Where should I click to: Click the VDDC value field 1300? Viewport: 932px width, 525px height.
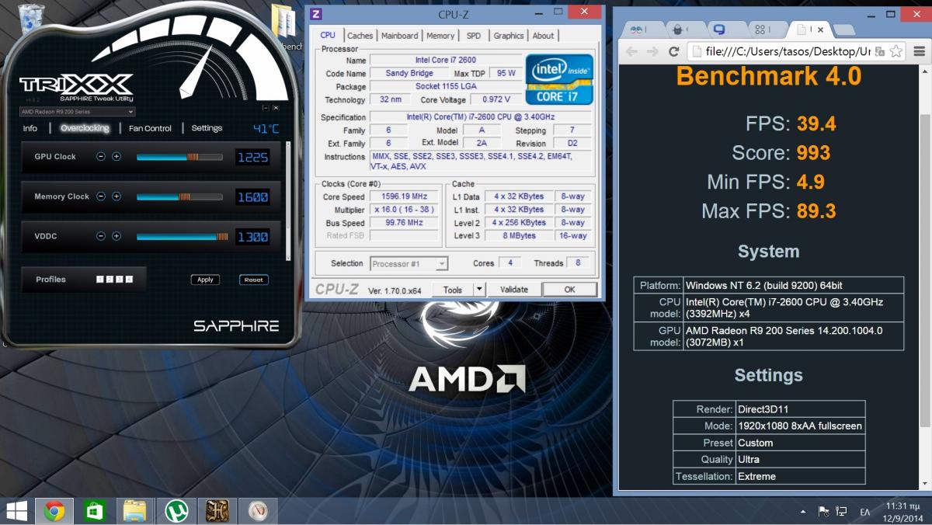(252, 237)
